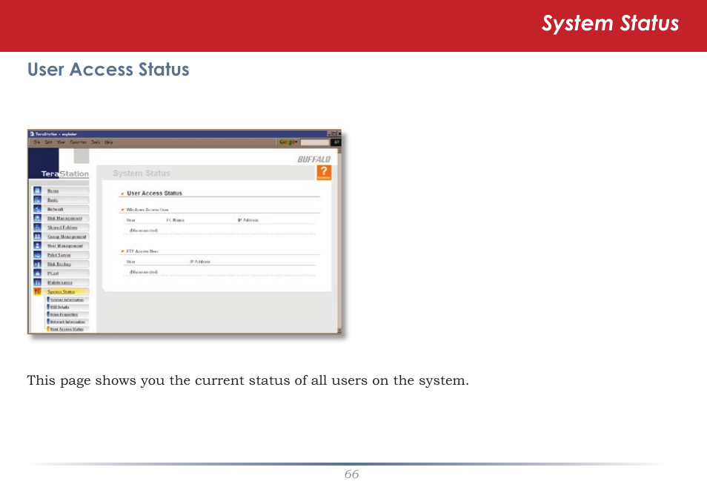Click the System Status page heading
This screenshot has height=490, width=707.
[142, 173]
